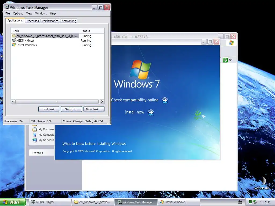Click the Start button
This screenshot has height=206, width=275.
(13, 202)
